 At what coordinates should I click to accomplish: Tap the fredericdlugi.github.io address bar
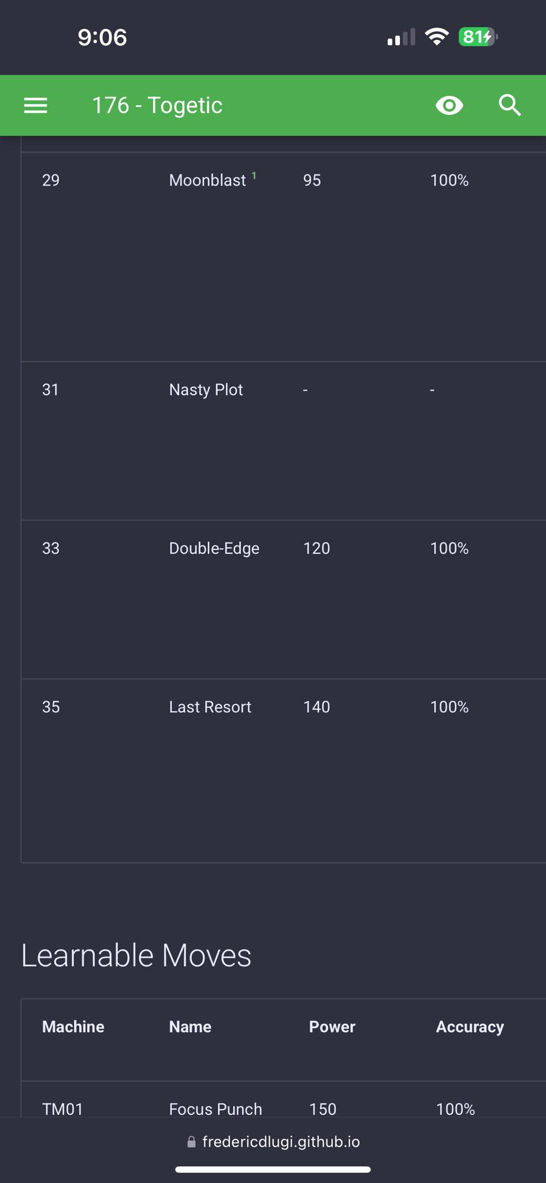[273, 1142]
